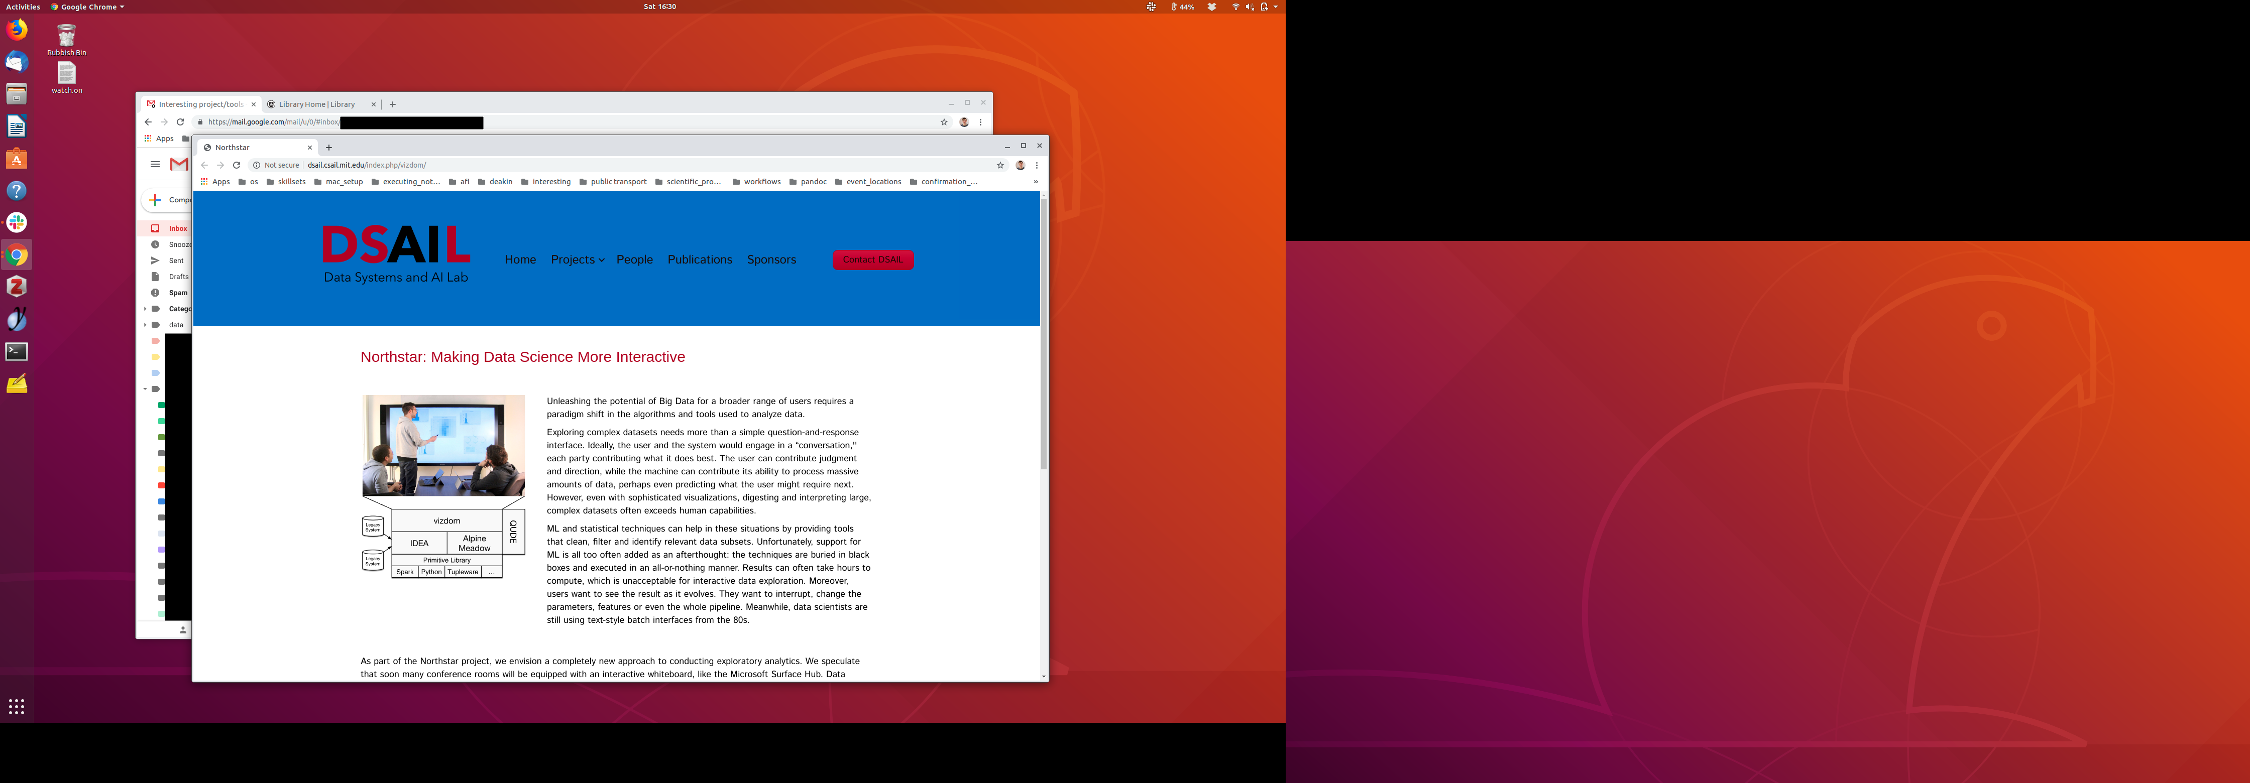Bookmark the DSAIL page with the star icon
The image size is (2250, 783).
tap(1000, 165)
